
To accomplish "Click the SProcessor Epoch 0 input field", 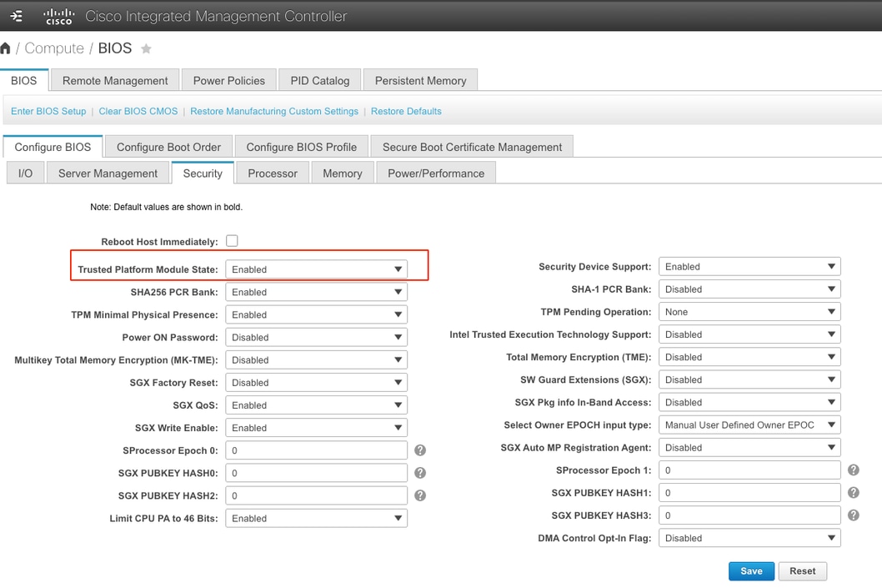I will pyautogui.click(x=316, y=450).
